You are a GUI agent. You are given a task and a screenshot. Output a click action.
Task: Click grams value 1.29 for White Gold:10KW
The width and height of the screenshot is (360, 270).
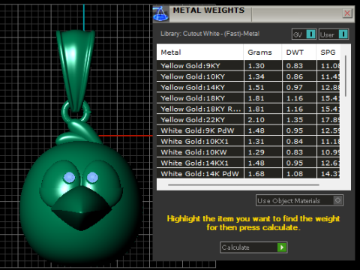[256, 152]
